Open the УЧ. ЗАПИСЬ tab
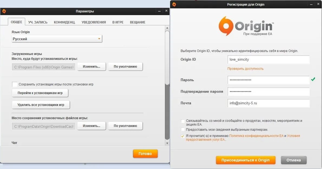 [38, 22]
